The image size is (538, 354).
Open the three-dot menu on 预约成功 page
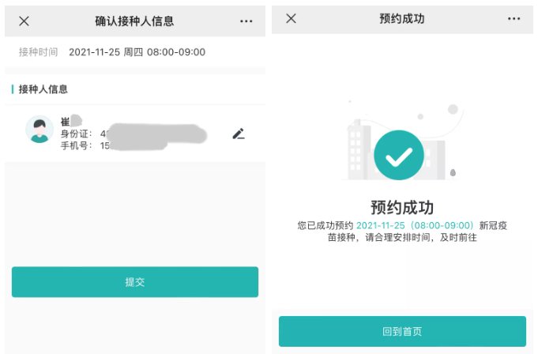click(x=514, y=18)
